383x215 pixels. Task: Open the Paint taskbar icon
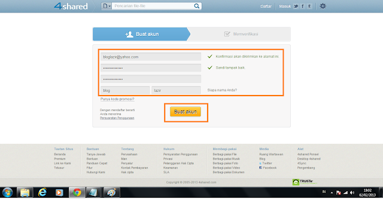(112, 192)
